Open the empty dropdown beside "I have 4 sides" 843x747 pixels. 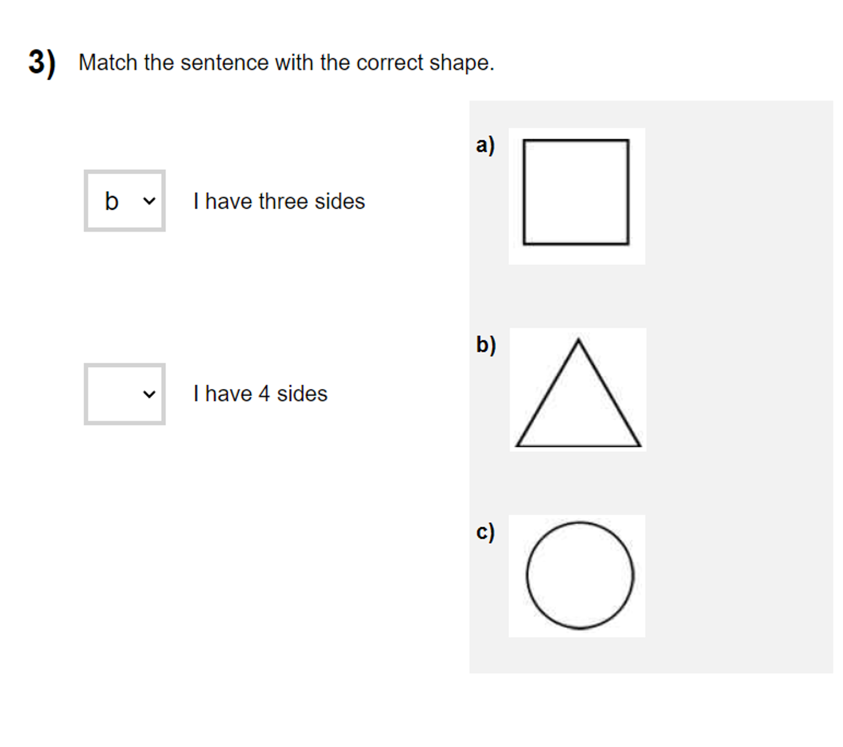[124, 394]
